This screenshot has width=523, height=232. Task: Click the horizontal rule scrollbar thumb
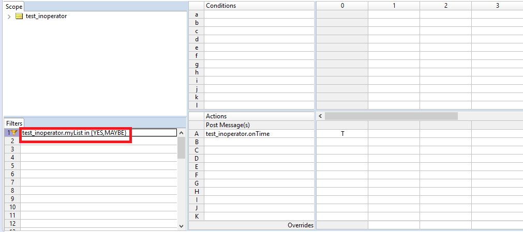[391, 116]
